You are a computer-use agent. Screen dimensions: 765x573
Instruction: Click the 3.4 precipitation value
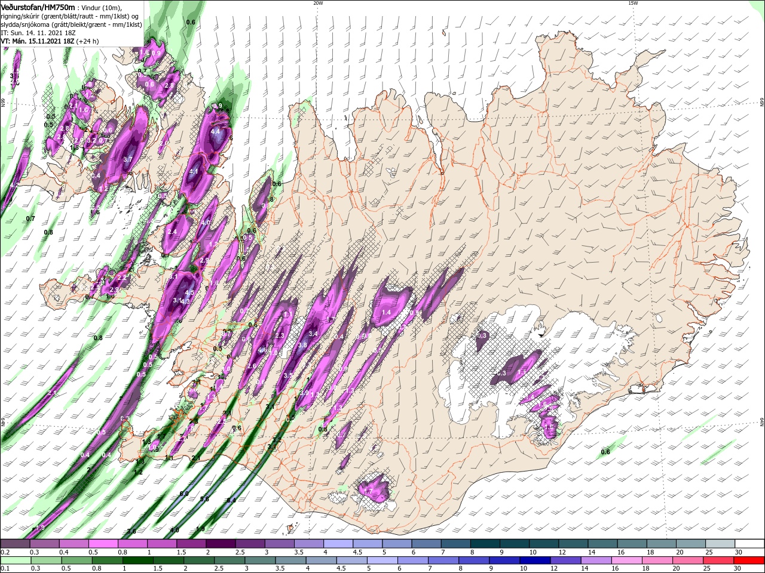[x=313, y=334]
